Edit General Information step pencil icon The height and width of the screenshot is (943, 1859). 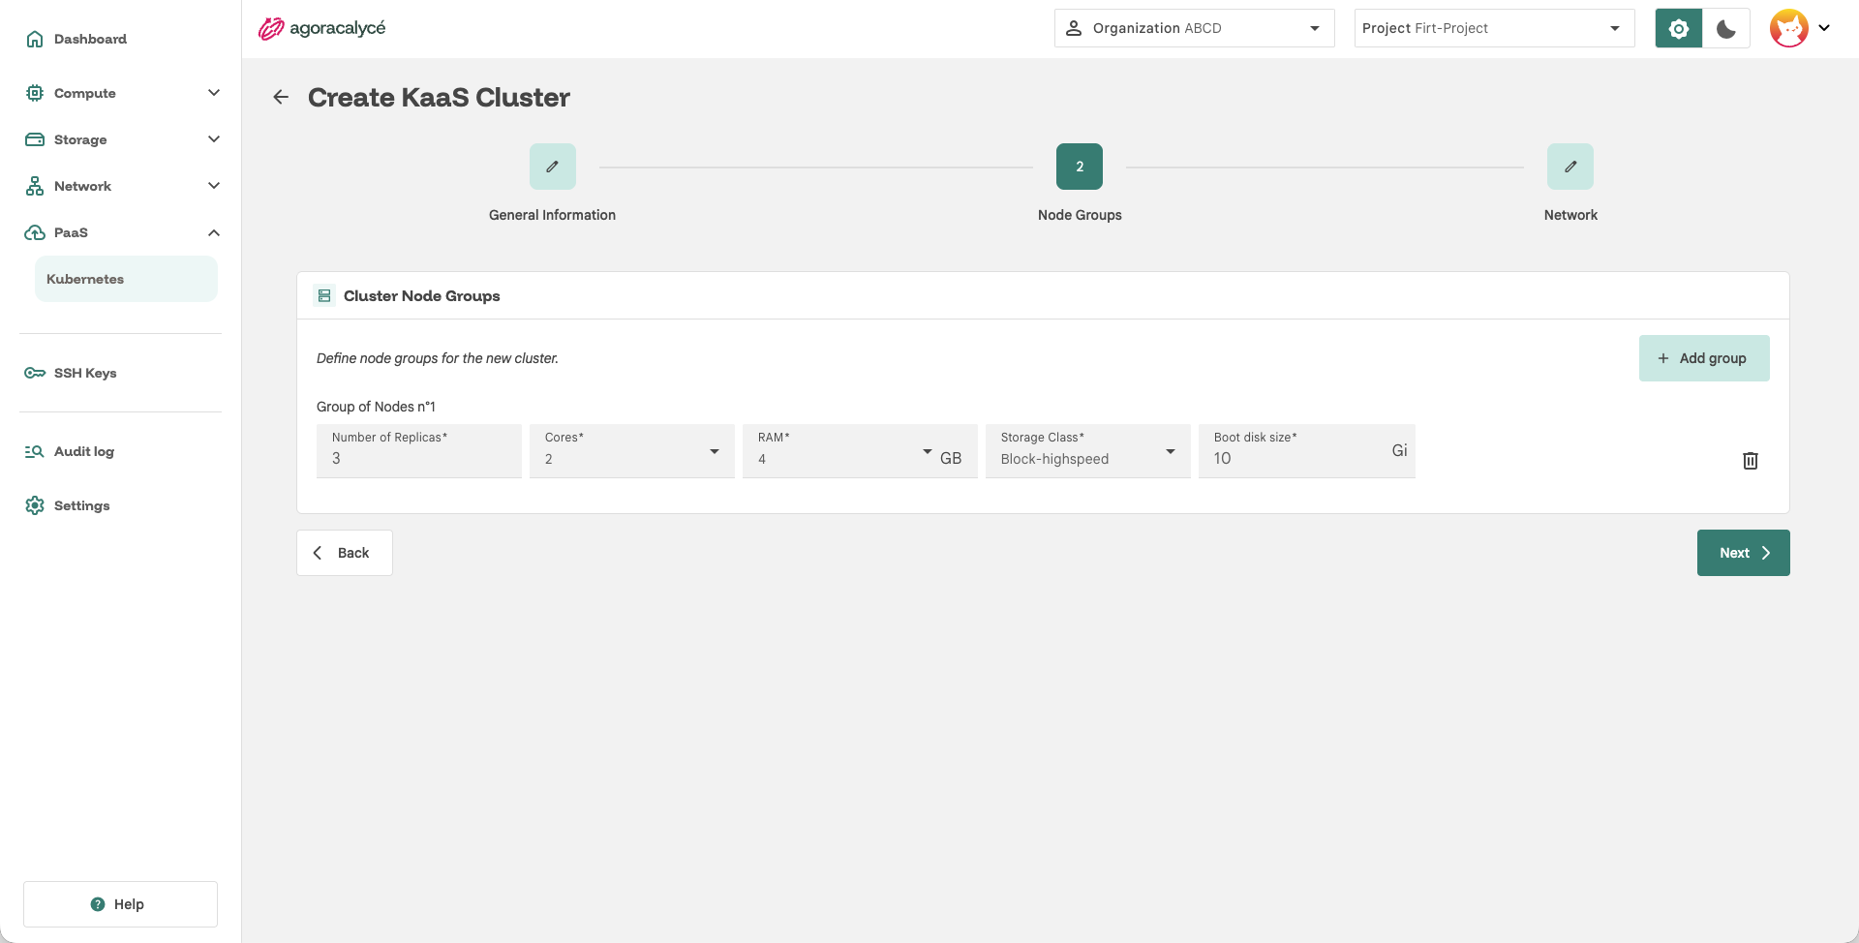(x=553, y=167)
